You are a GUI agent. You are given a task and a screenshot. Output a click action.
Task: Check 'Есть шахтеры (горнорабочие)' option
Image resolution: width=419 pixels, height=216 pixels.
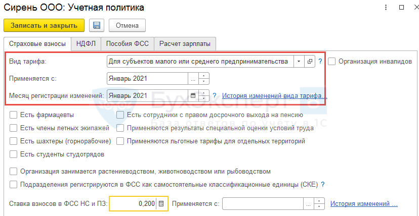pyautogui.click(x=14, y=141)
